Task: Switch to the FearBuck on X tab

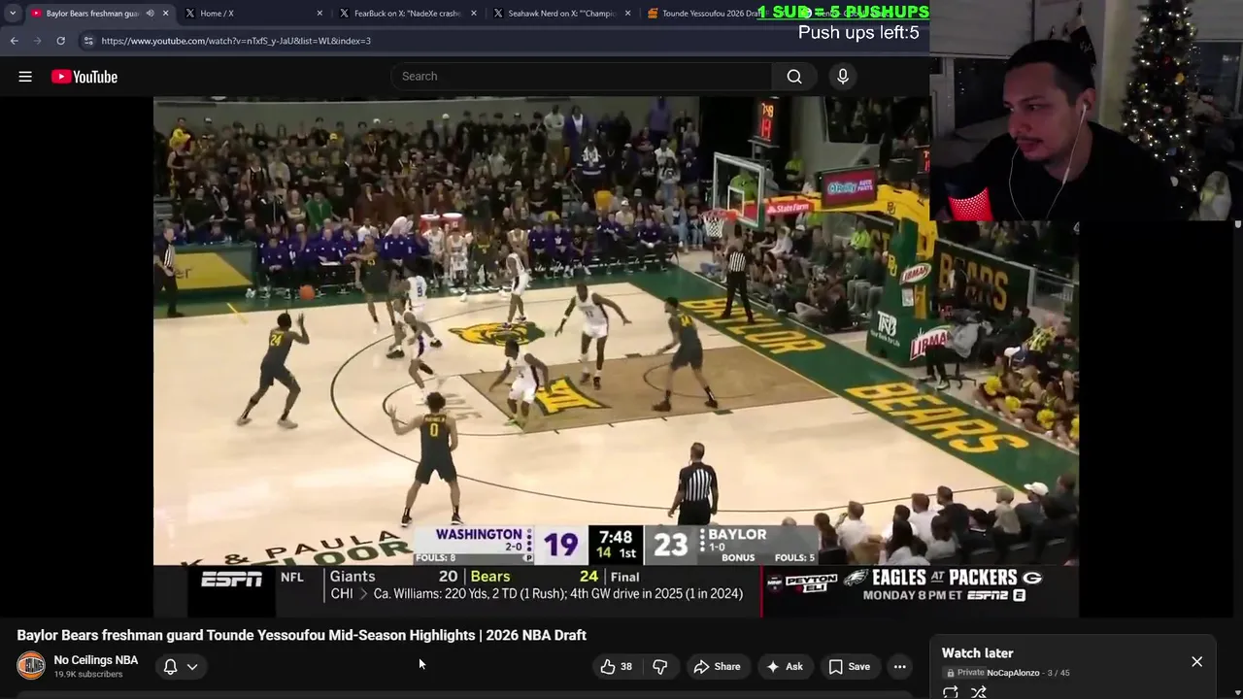Action: [406, 14]
